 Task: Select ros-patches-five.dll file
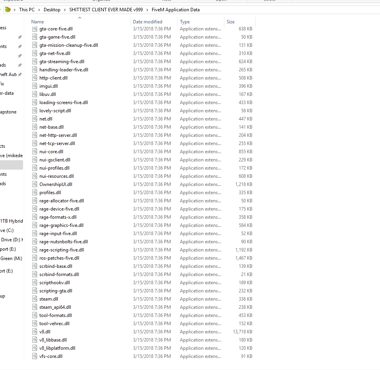(x=59, y=258)
